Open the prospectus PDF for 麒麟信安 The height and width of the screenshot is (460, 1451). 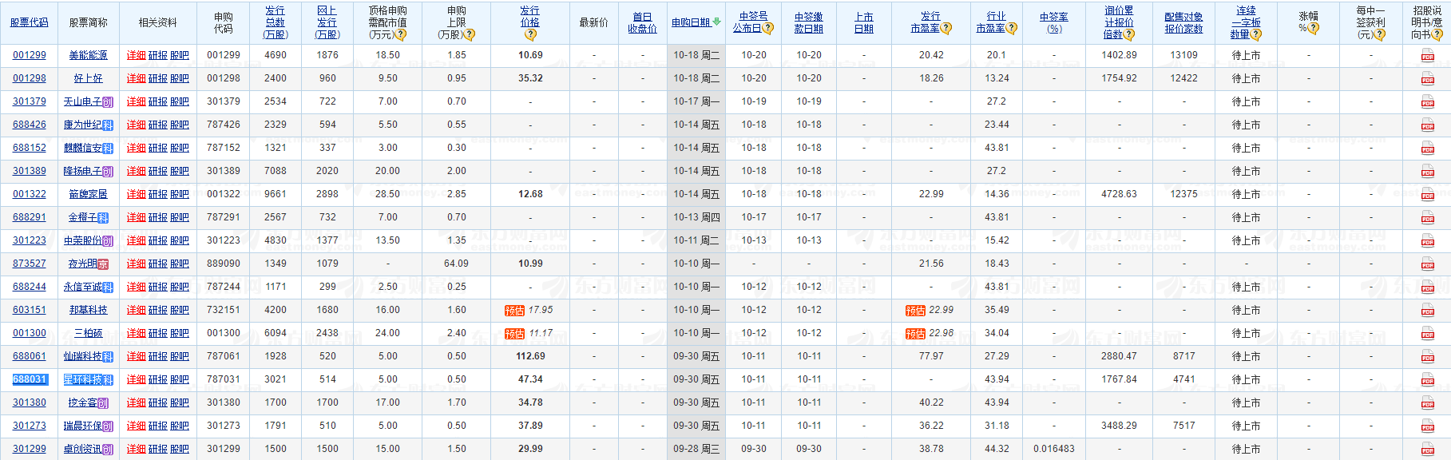[x=1427, y=149]
